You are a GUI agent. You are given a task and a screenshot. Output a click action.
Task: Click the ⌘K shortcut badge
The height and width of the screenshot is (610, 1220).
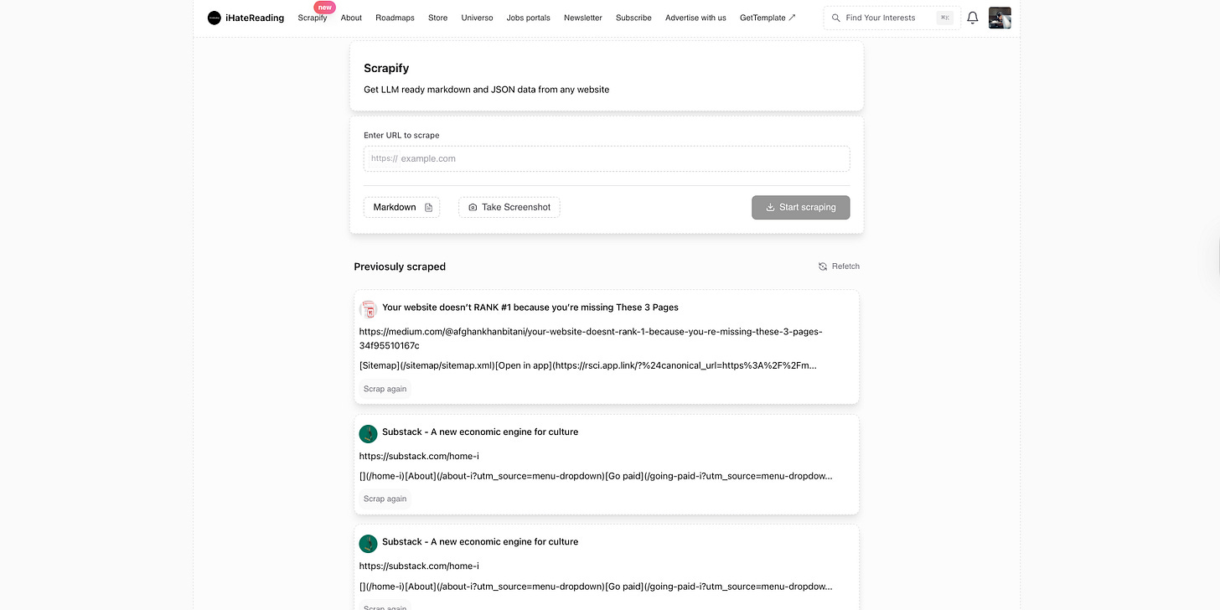pyautogui.click(x=945, y=18)
